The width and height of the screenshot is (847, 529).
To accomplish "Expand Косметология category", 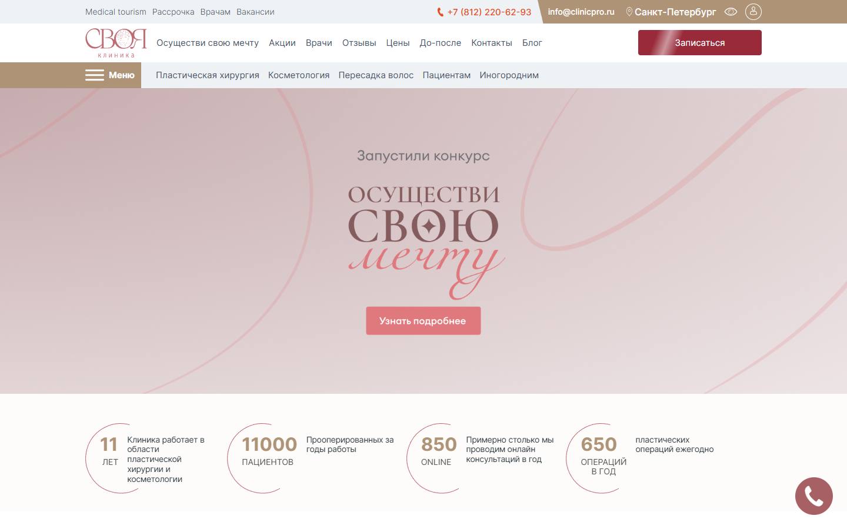I will click(299, 75).
